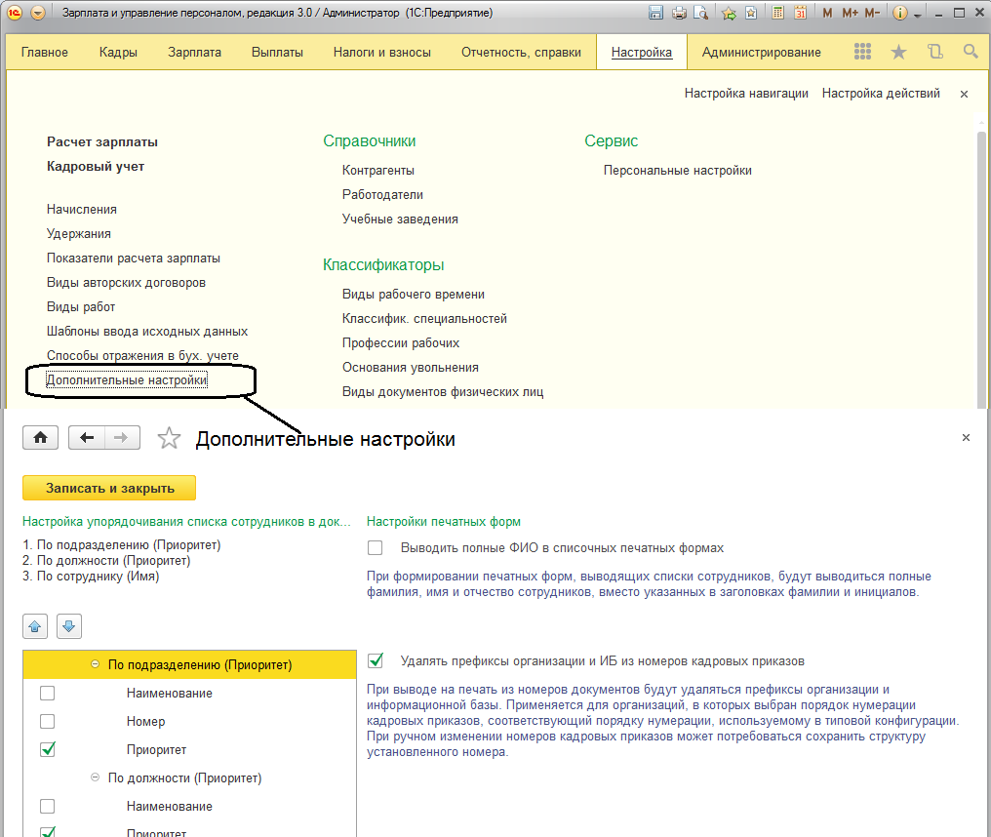Image resolution: width=991 pixels, height=837 pixels.
Task: Open the Администрирование section tab
Action: [x=761, y=53]
